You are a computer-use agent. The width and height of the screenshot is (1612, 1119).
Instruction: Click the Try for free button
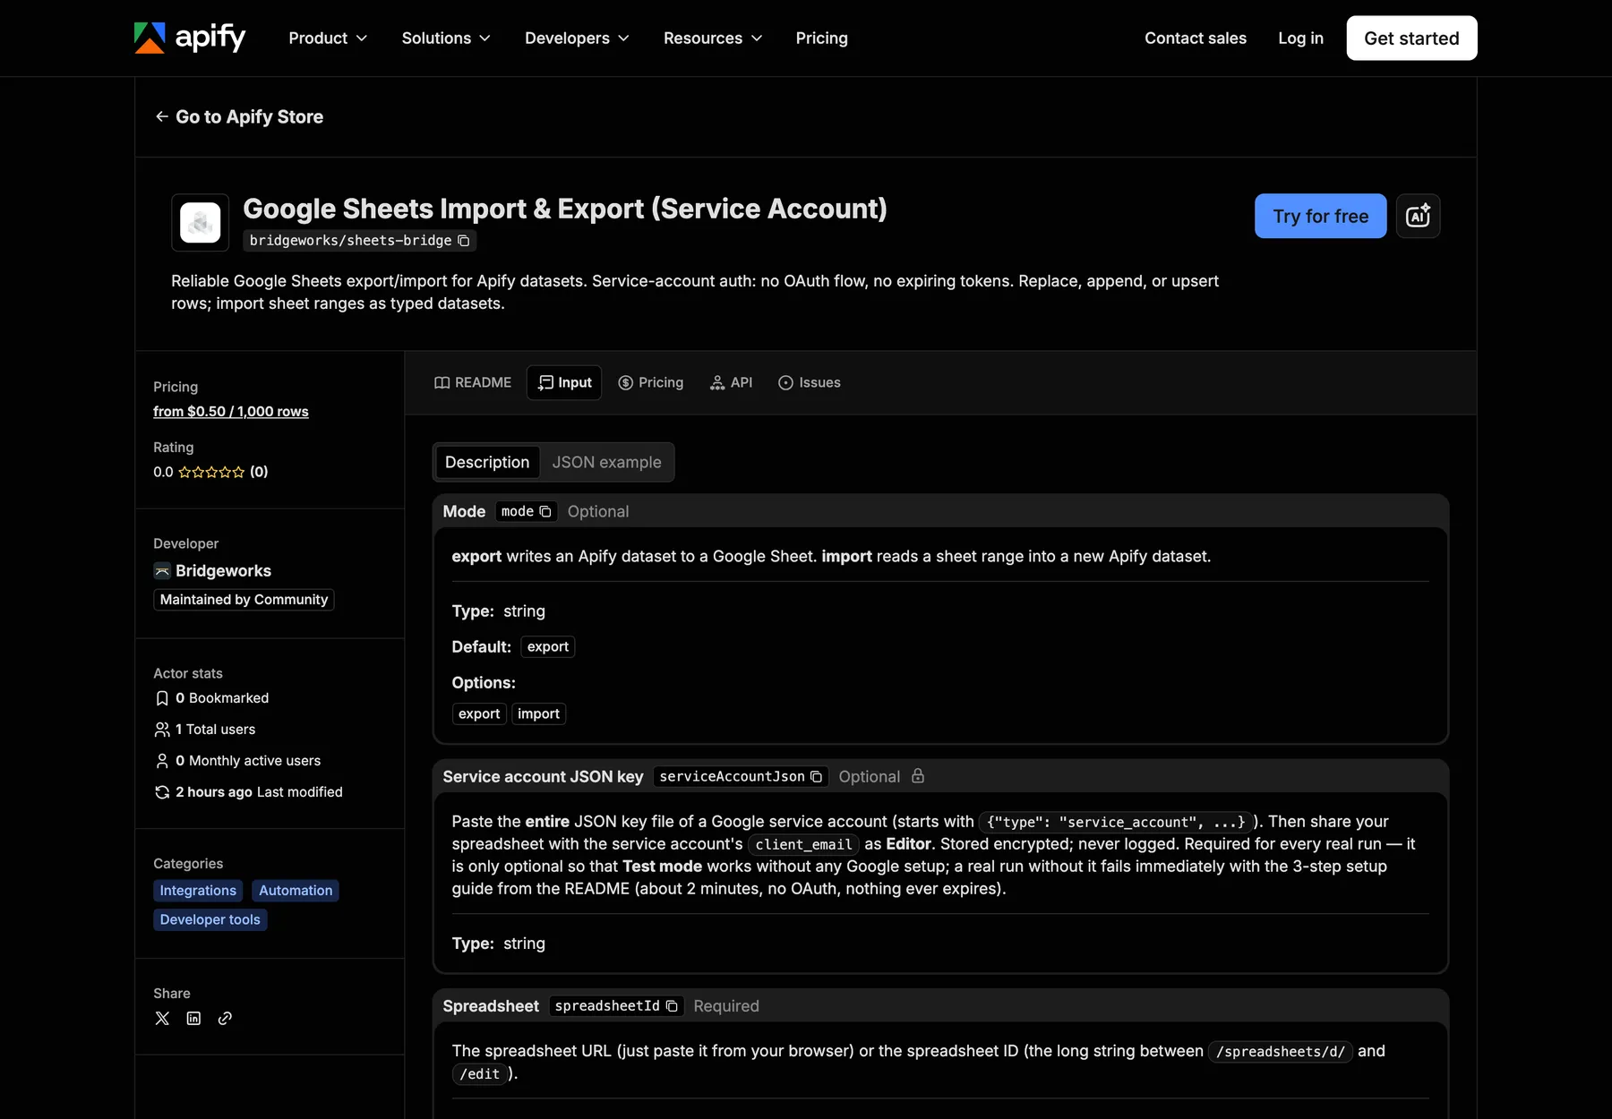click(1320, 216)
